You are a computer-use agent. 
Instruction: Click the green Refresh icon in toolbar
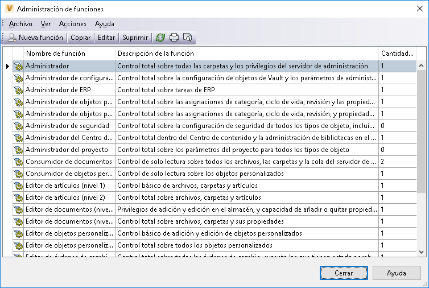[x=160, y=38]
